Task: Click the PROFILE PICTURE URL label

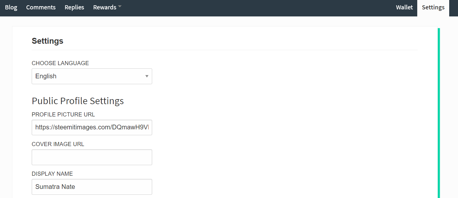Action: click(63, 114)
